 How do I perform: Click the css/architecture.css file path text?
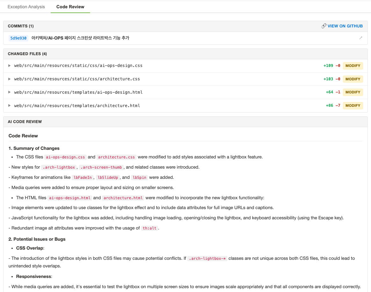click(77, 79)
